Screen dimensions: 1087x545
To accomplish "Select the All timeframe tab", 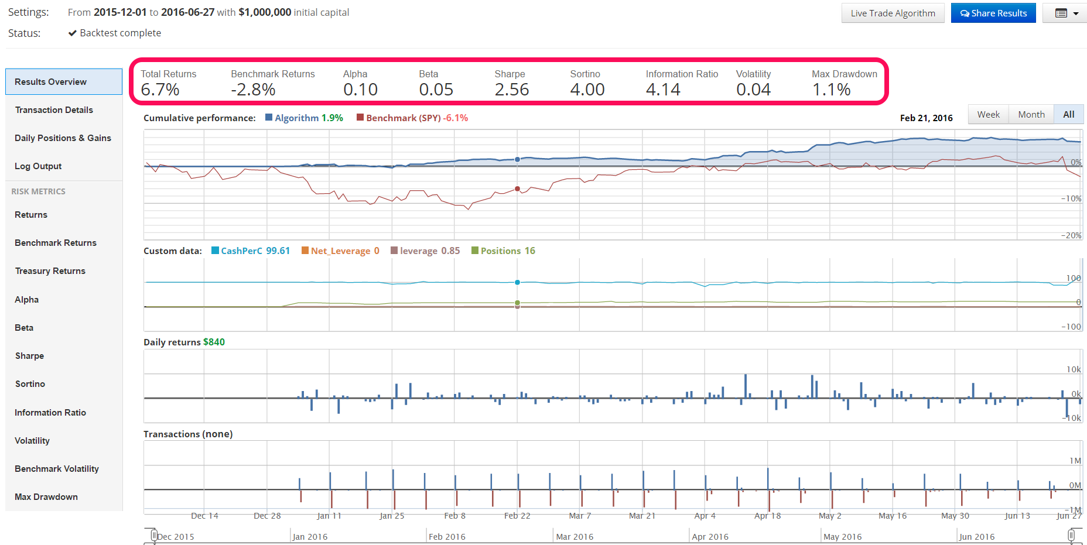I will coord(1068,114).
